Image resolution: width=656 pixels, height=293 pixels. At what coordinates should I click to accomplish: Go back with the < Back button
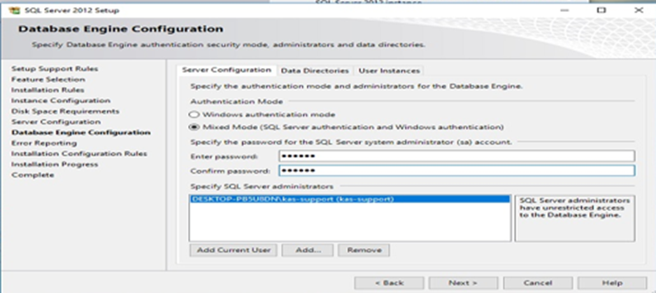pyautogui.click(x=389, y=283)
